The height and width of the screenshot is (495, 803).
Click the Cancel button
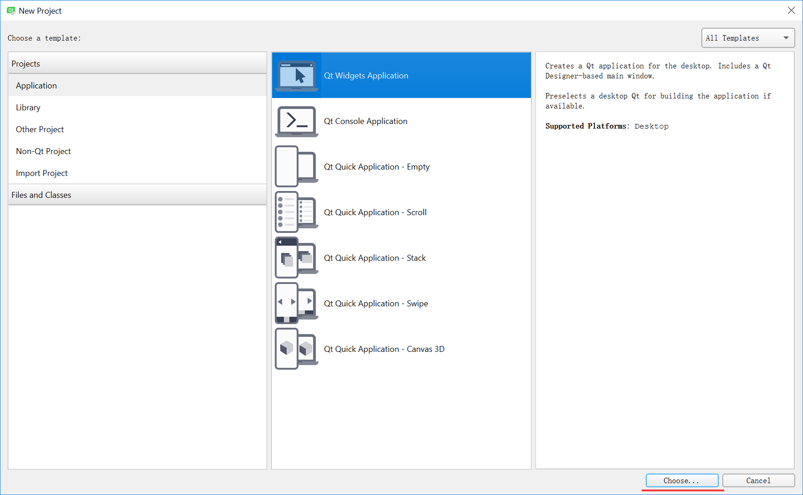coord(758,480)
